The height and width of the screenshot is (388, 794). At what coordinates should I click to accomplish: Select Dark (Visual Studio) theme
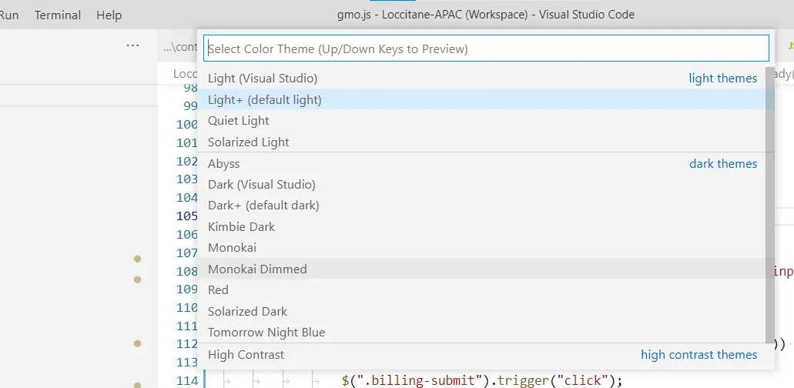point(262,185)
